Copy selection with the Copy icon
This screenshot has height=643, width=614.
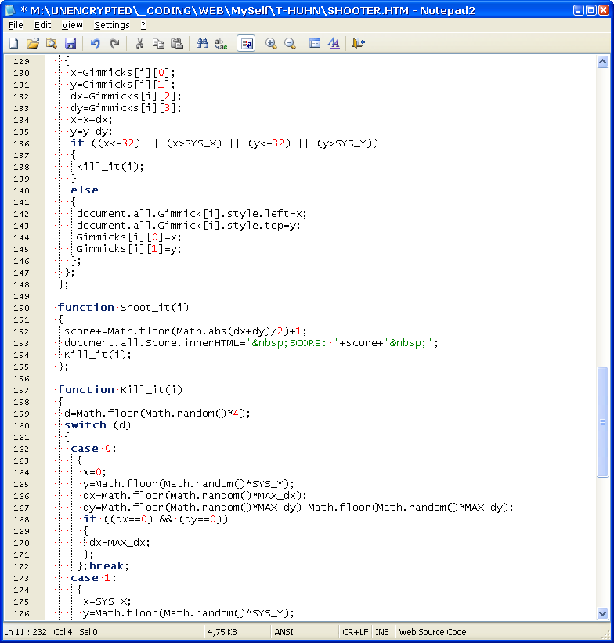158,43
